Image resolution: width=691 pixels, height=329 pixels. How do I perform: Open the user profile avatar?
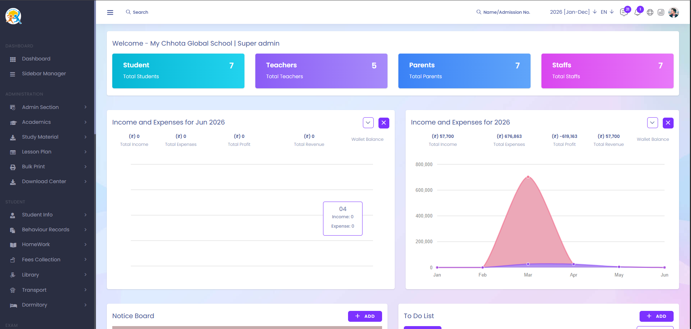[x=674, y=12]
